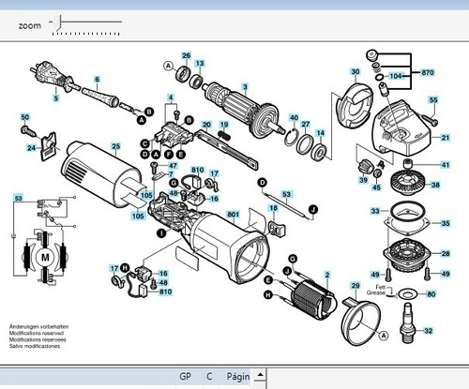The image size is (469, 389).
Task: Click part number 801 housing label
Action: click(x=234, y=215)
